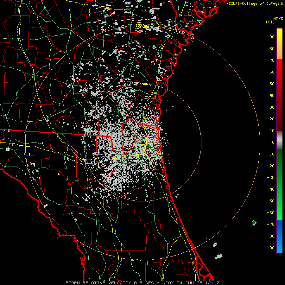Click the 70 value on velocity scale
The width and height of the screenshot is (285, 285).
(272, 60)
